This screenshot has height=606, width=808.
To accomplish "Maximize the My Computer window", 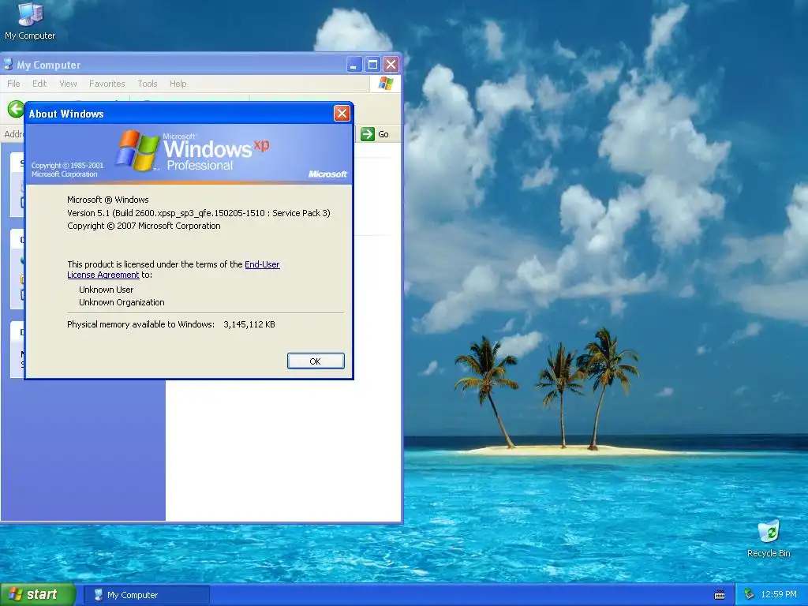I will click(372, 65).
